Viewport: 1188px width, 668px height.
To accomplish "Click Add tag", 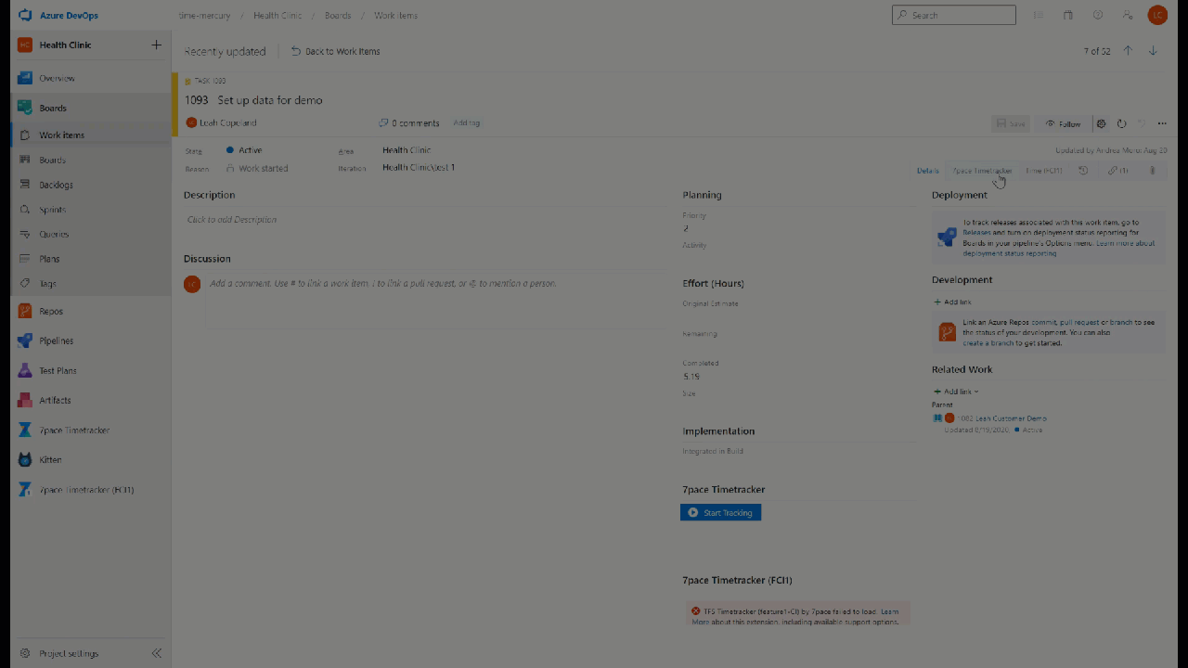I will [466, 122].
